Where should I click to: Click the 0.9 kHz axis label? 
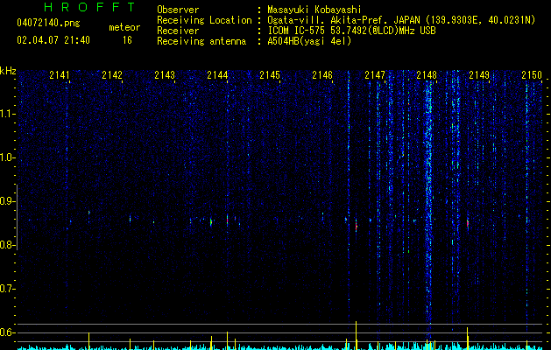7,201
